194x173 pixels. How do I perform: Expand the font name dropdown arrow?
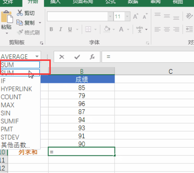pyautogui.click(x=110, y=16)
